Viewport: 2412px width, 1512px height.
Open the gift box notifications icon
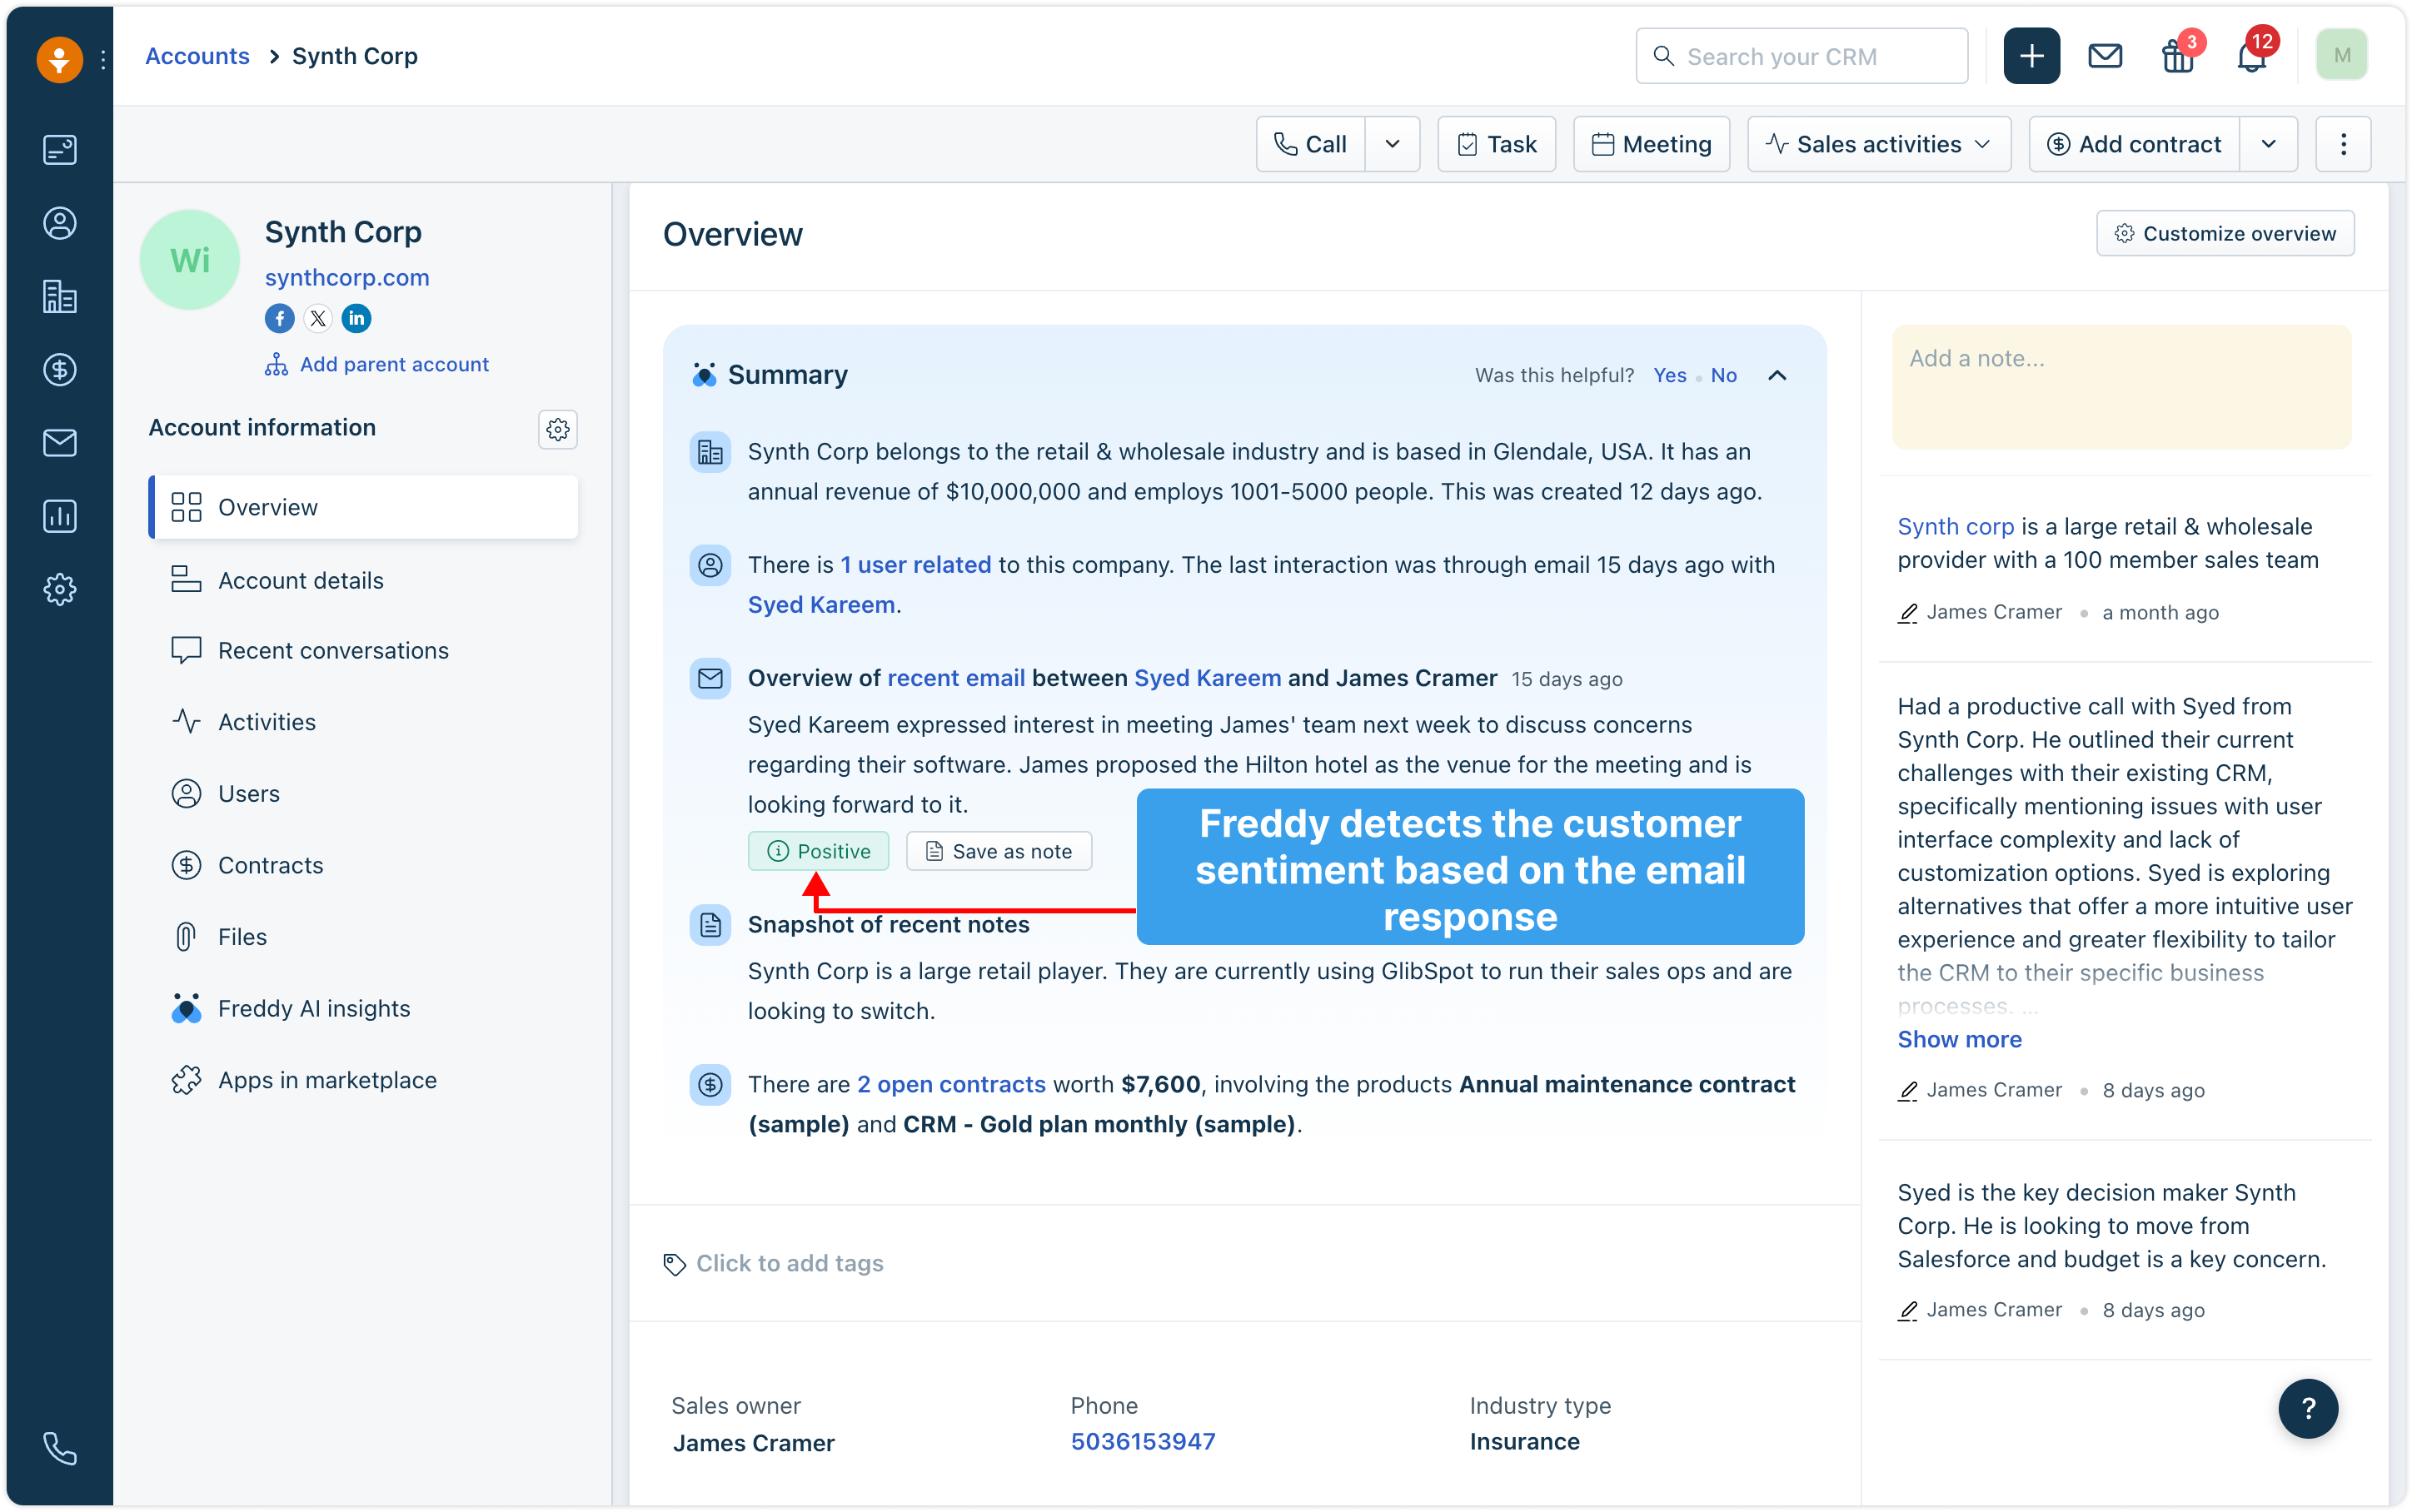pyautogui.click(x=2177, y=57)
